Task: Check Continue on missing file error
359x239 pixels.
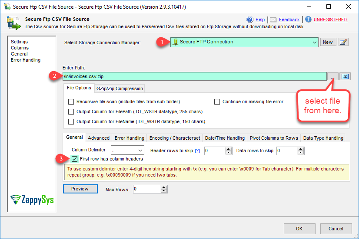Action: (217, 101)
